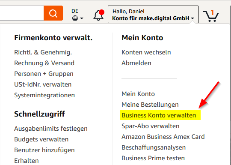The height and width of the screenshot is (165, 231).
Task: Go to Personen + Gruppen
Action: [x=44, y=74]
